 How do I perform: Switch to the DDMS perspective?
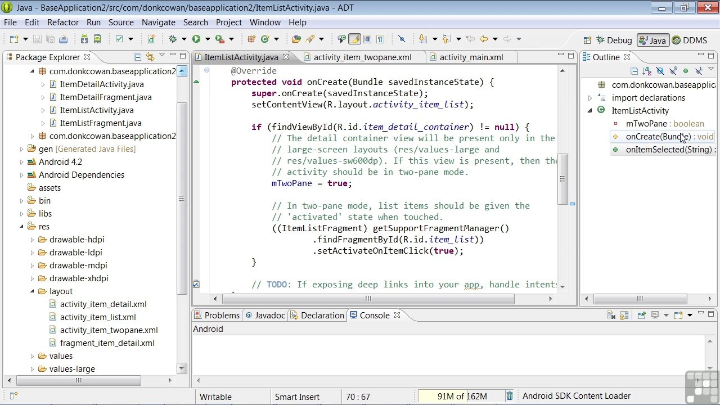pos(690,40)
